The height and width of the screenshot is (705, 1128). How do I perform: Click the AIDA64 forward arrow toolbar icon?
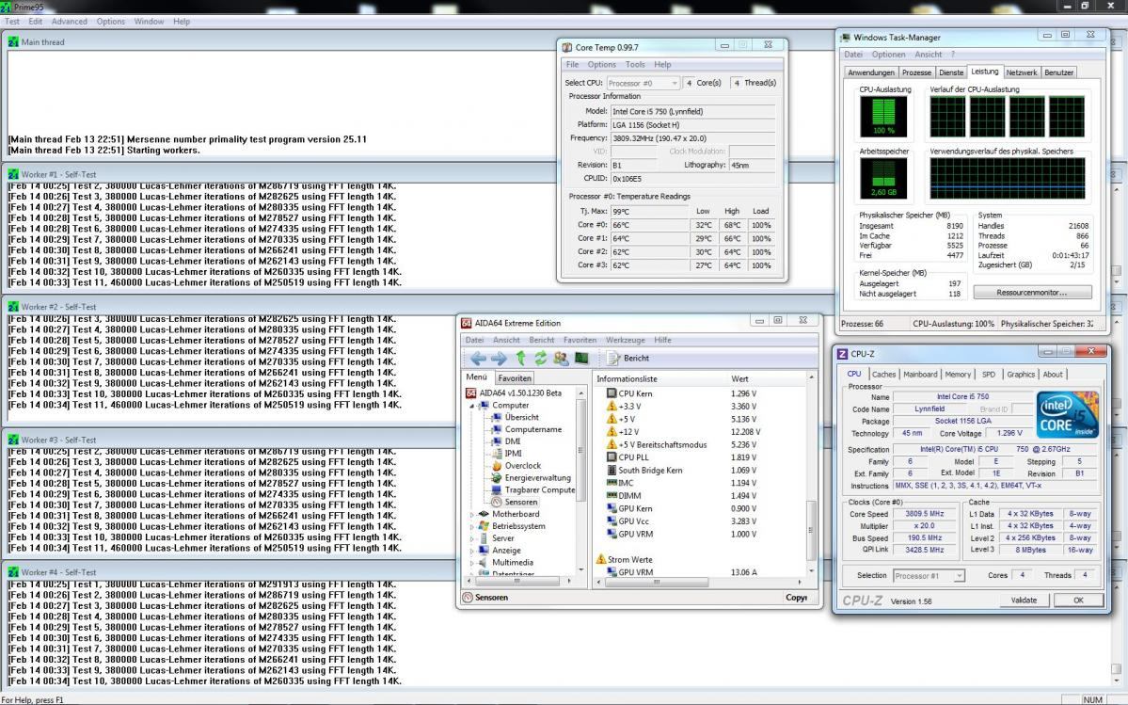(498, 358)
